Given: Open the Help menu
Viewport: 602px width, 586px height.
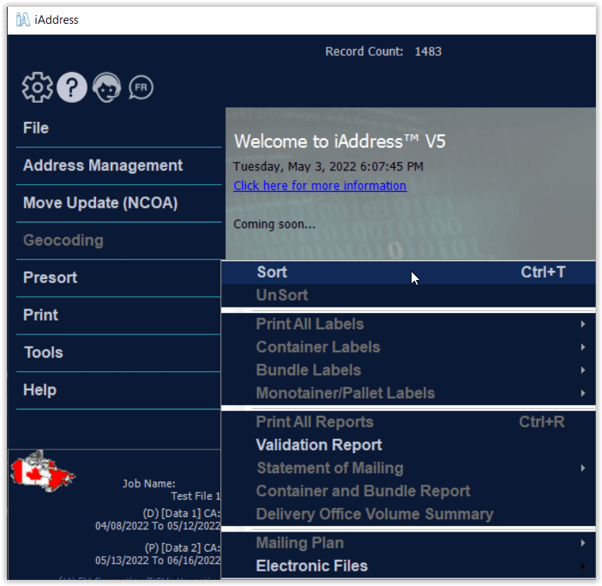Looking at the screenshot, I should [40, 390].
